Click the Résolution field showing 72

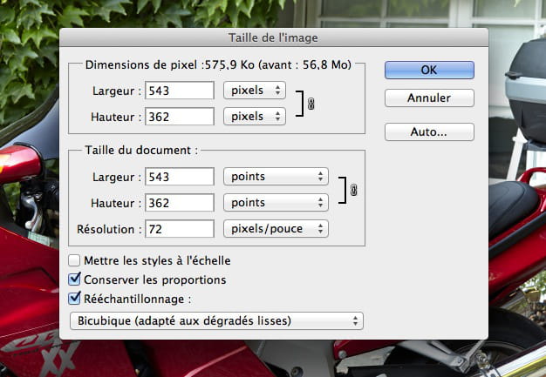[x=180, y=229]
